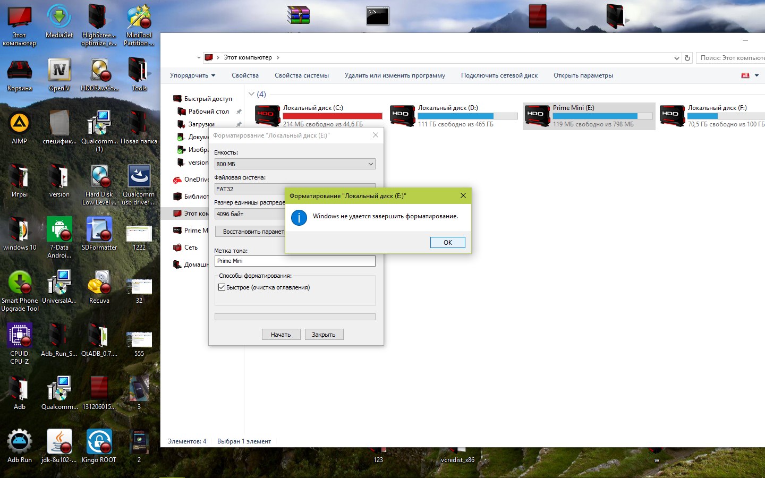This screenshot has width=765, height=478.
Task: Select the Локальный диск (D:) drive
Action: (x=454, y=116)
